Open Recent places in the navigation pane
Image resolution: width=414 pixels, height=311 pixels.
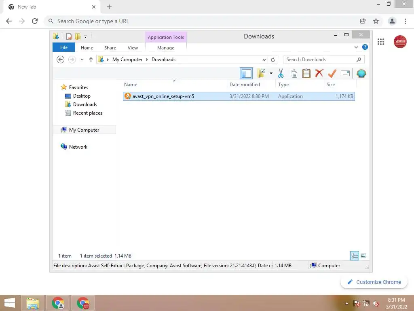[87, 113]
